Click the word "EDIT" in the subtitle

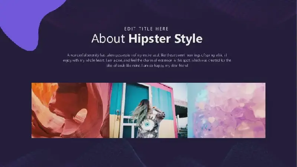[x=130, y=29]
